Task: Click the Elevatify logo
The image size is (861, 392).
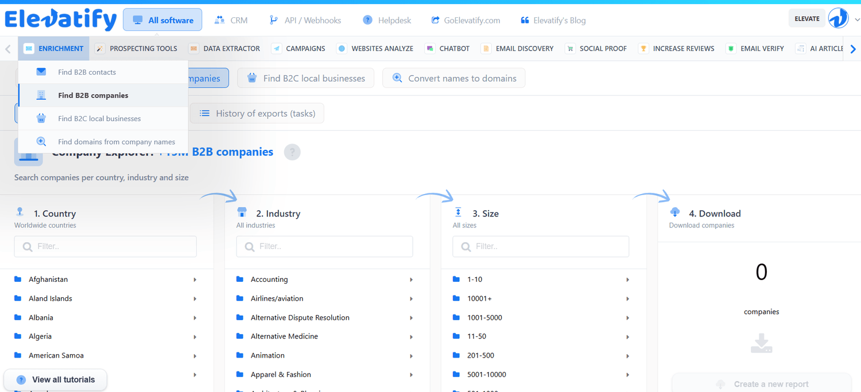Action: 60,20
